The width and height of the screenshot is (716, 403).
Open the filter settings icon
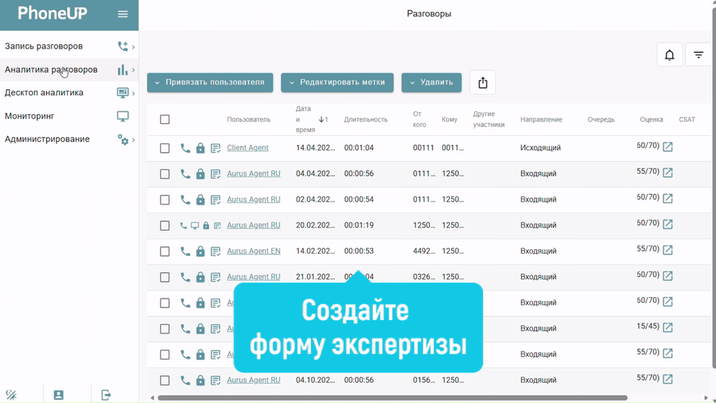tap(699, 54)
